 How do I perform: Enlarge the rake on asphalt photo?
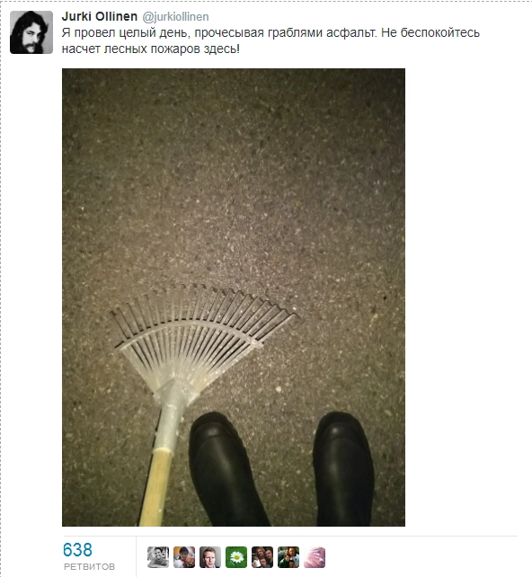[234, 297]
